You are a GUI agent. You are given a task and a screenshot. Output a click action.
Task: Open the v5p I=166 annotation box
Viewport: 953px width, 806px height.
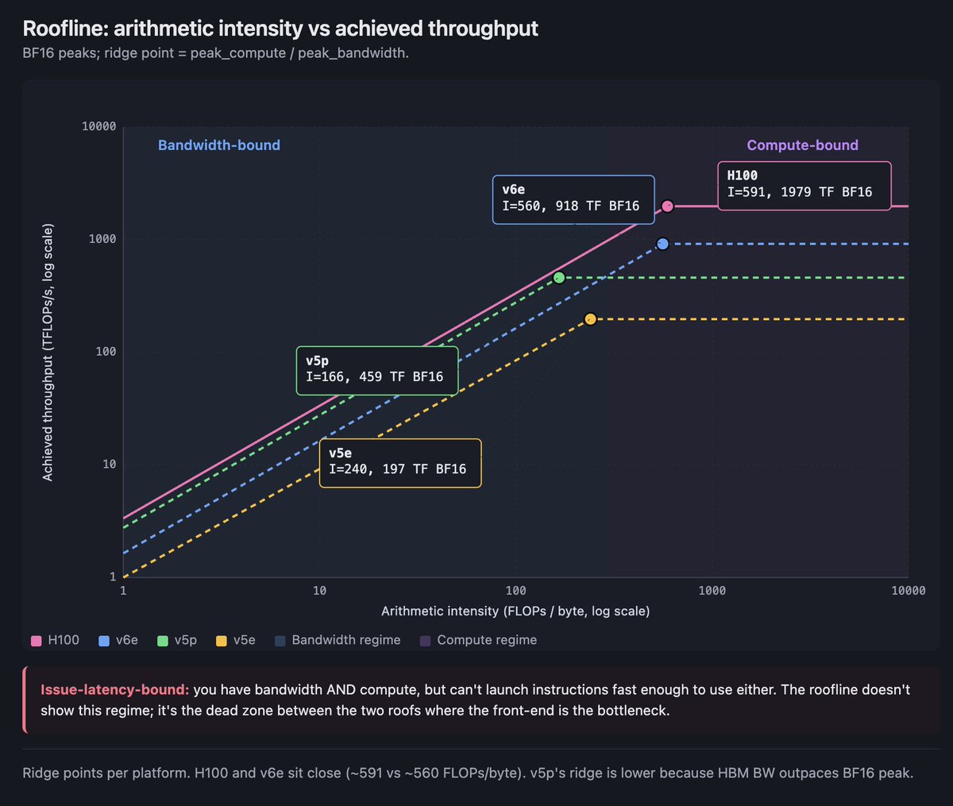tap(376, 370)
